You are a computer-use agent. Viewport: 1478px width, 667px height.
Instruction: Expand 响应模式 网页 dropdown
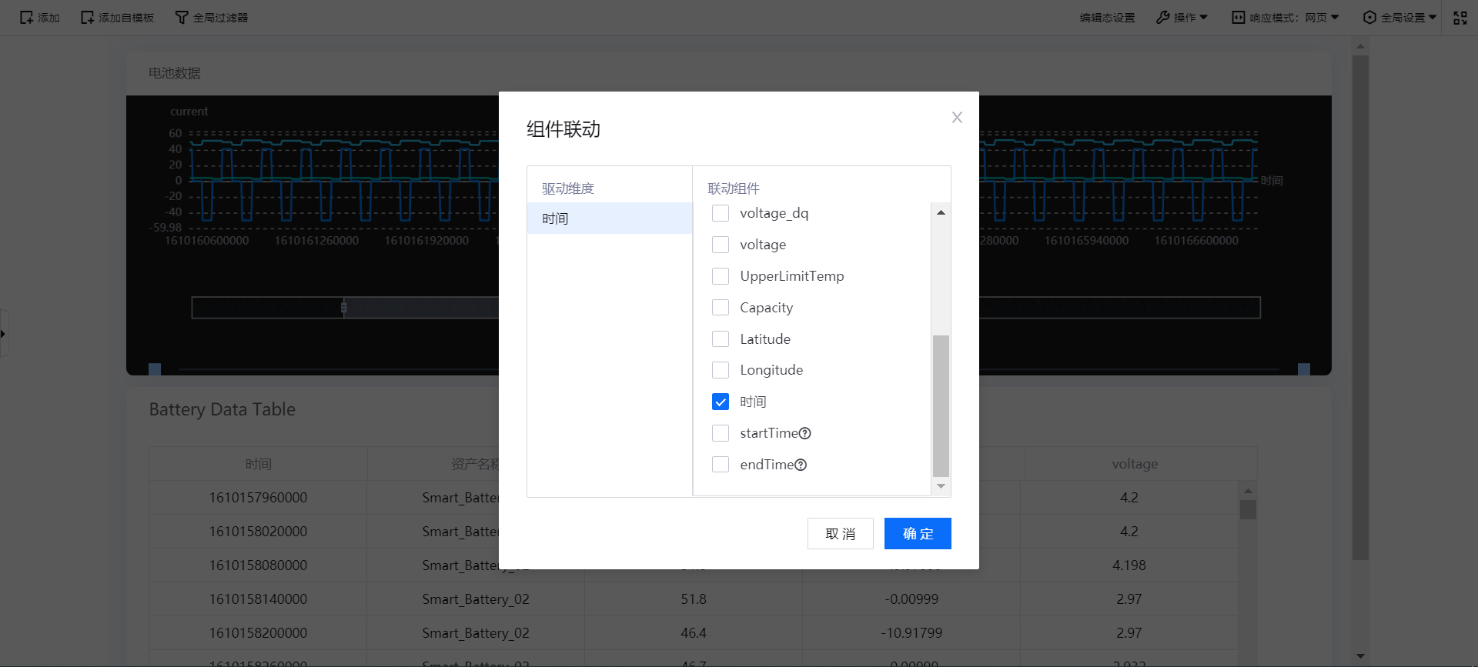[1286, 18]
